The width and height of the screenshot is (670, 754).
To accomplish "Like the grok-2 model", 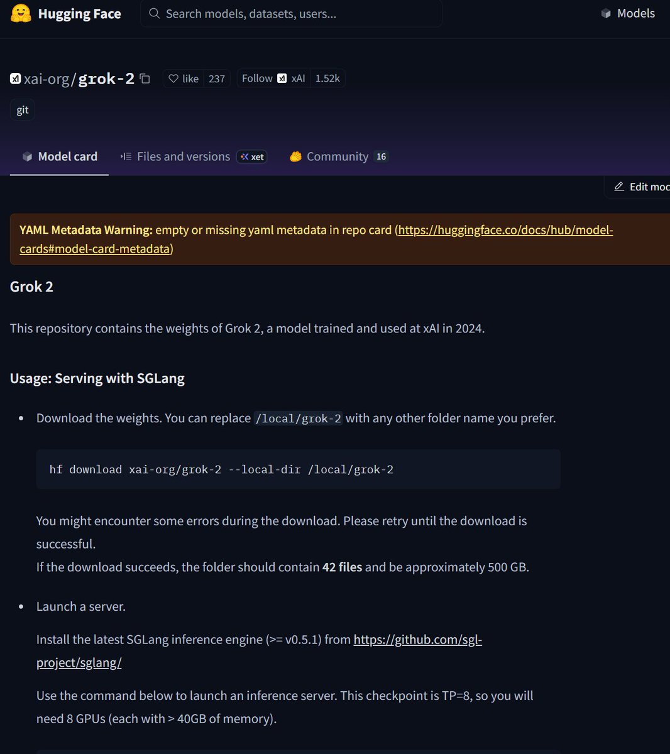I will (184, 79).
